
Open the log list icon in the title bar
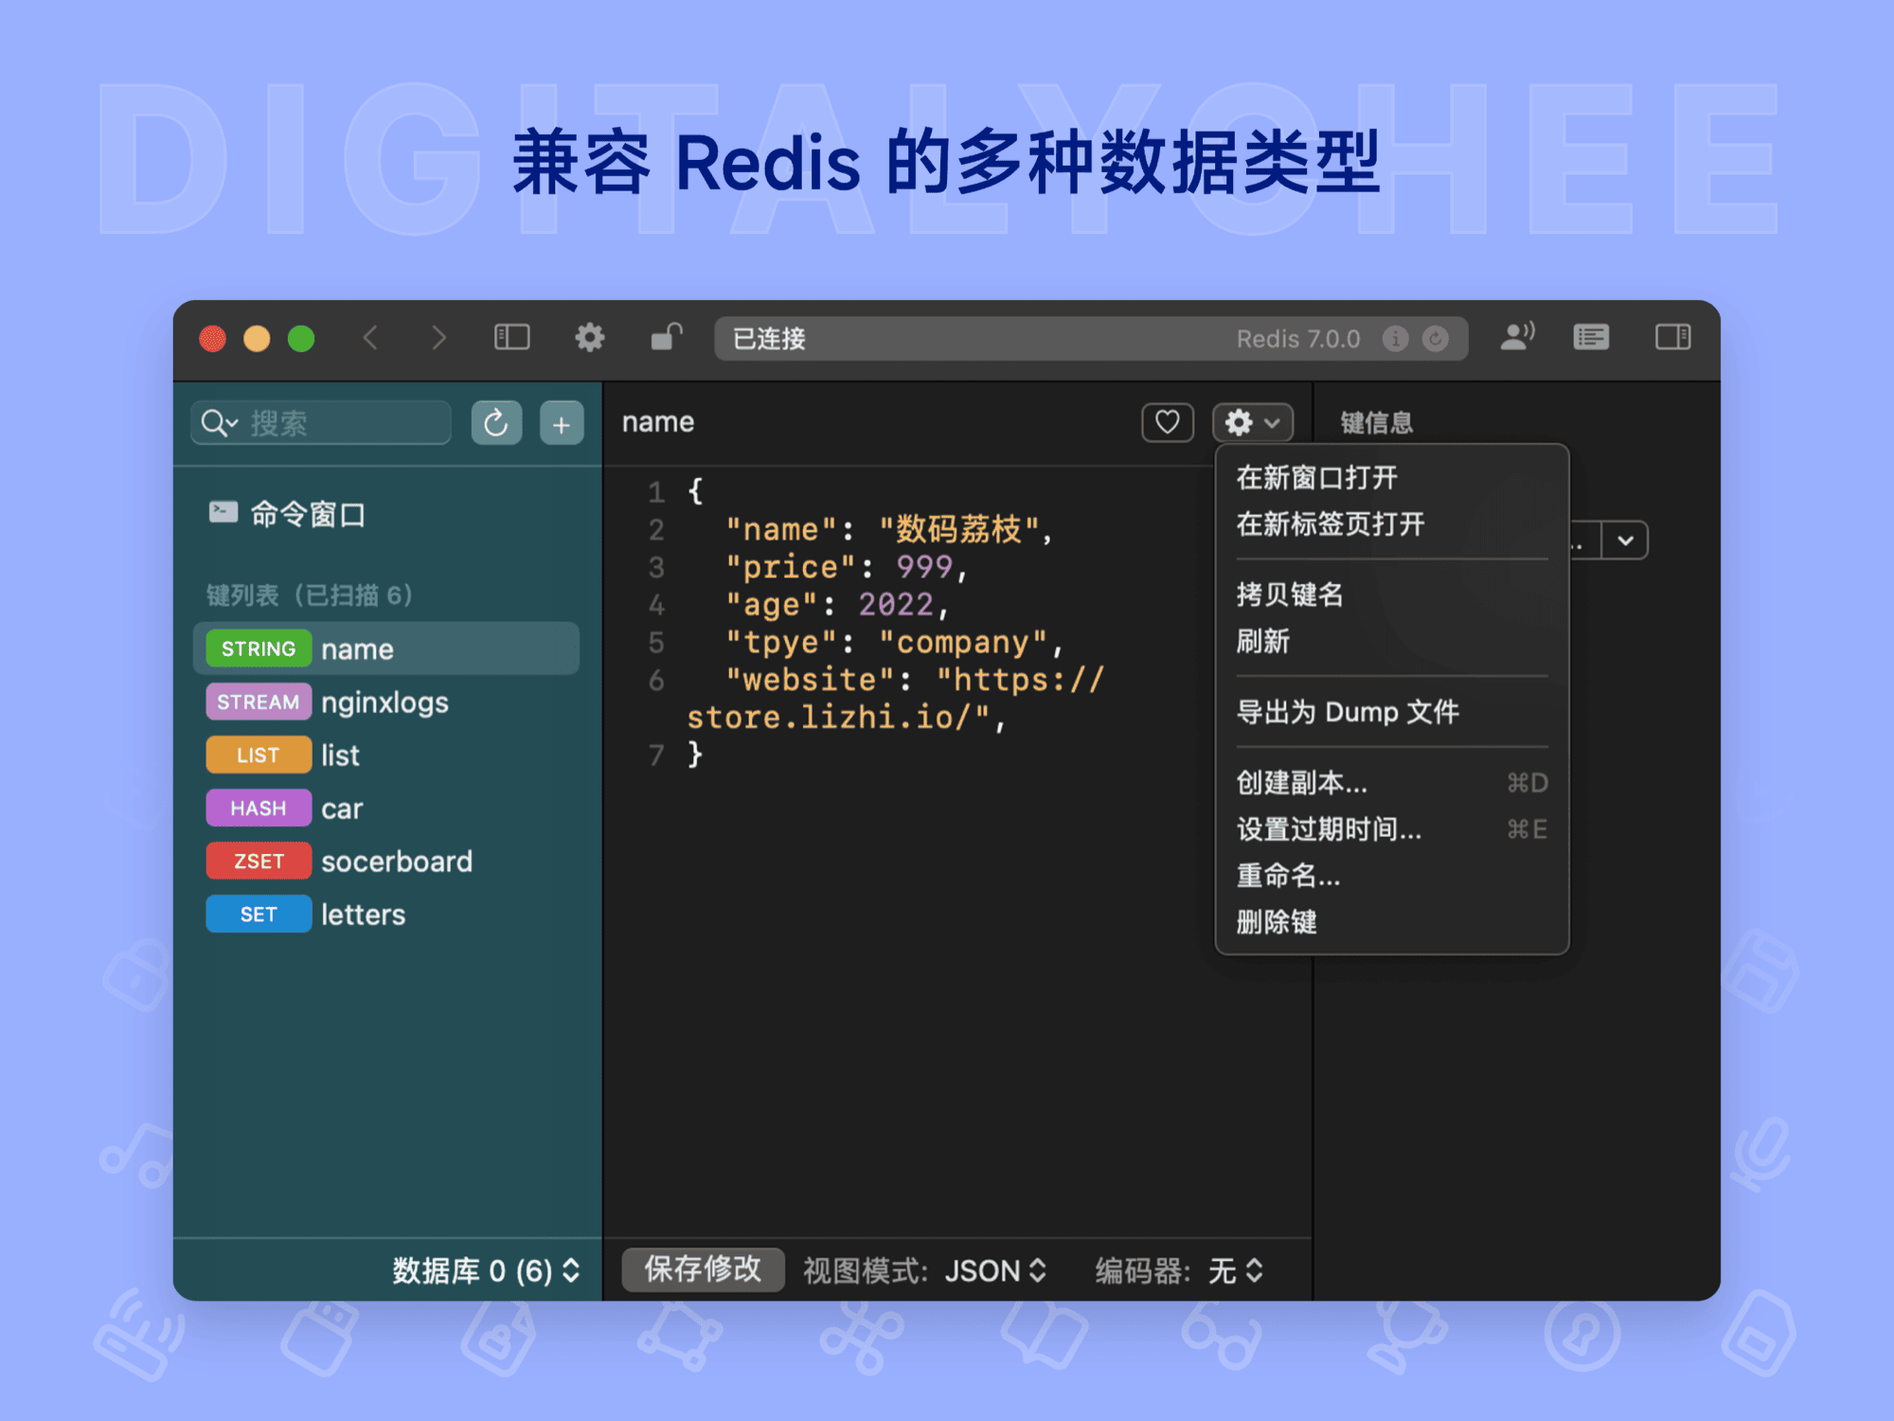click(x=1591, y=337)
